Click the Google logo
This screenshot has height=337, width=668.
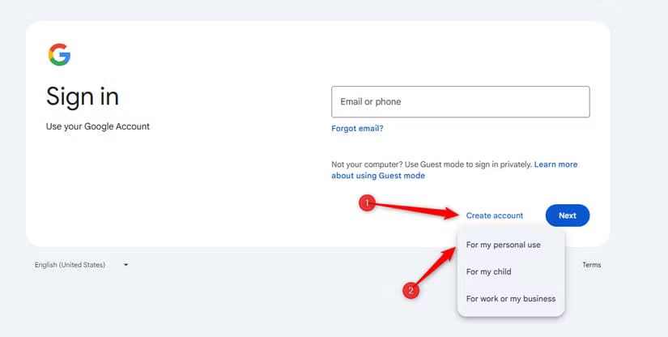click(x=59, y=55)
